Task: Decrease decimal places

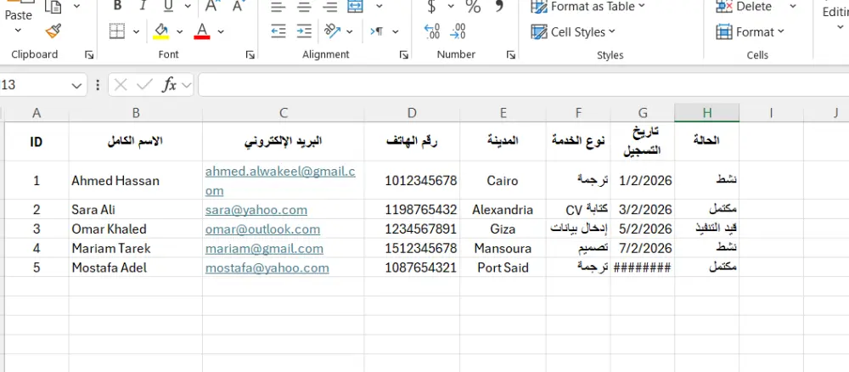Action: tap(458, 31)
